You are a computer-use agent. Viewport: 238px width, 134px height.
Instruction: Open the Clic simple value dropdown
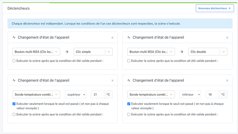click(93, 52)
